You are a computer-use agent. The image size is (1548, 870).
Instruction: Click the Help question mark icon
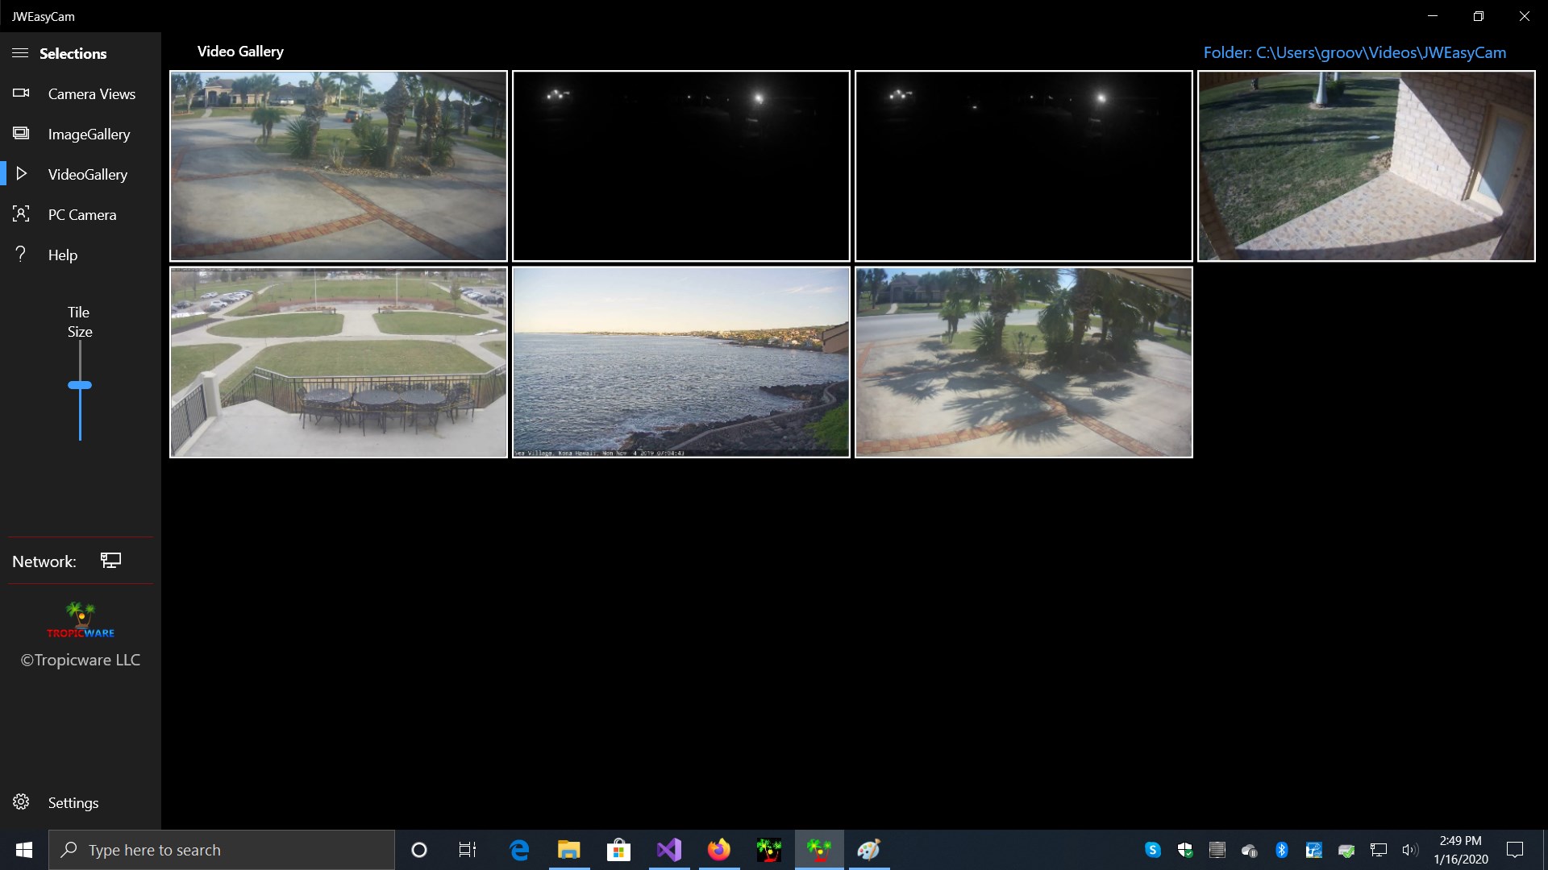pyautogui.click(x=21, y=255)
